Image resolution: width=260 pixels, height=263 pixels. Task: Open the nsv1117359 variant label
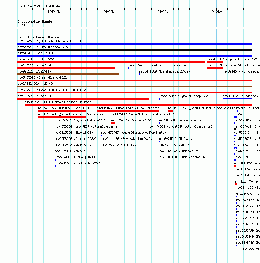click(x=247, y=145)
